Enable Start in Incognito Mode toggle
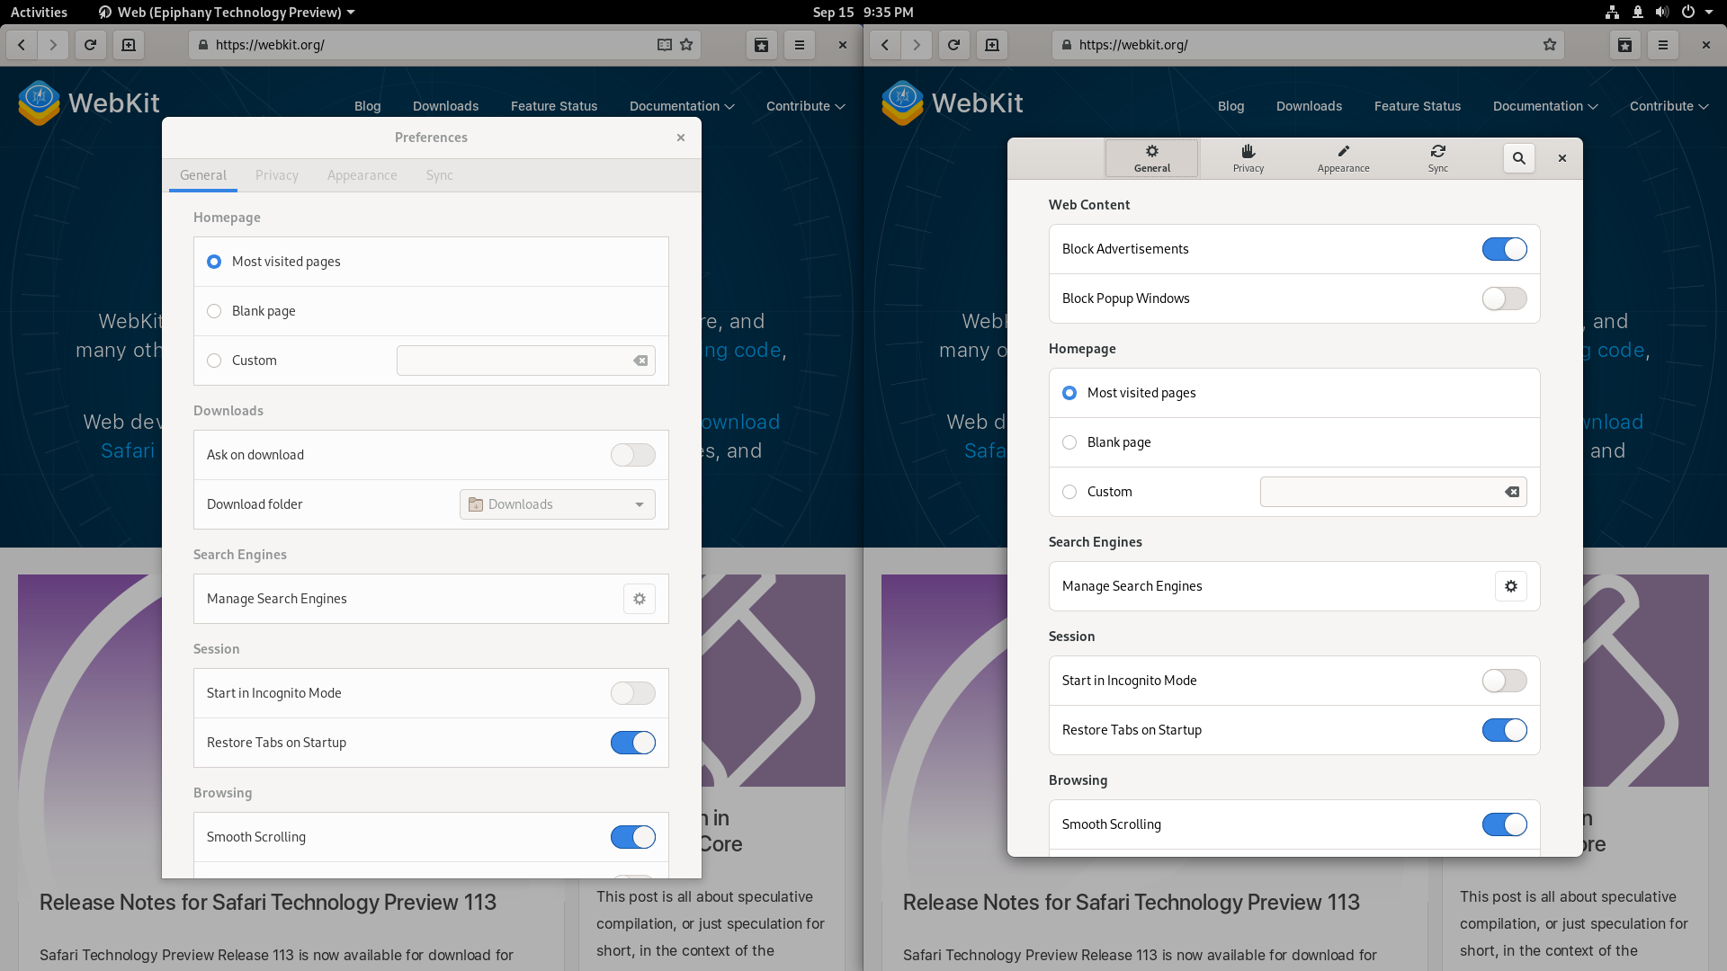This screenshot has height=971, width=1727. pos(1504,680)
